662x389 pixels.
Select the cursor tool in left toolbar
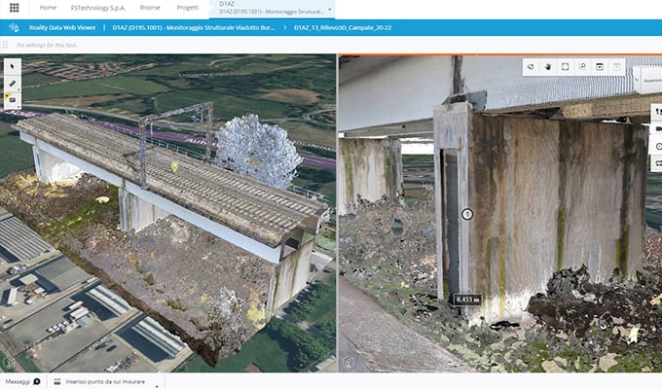(12, 66)
